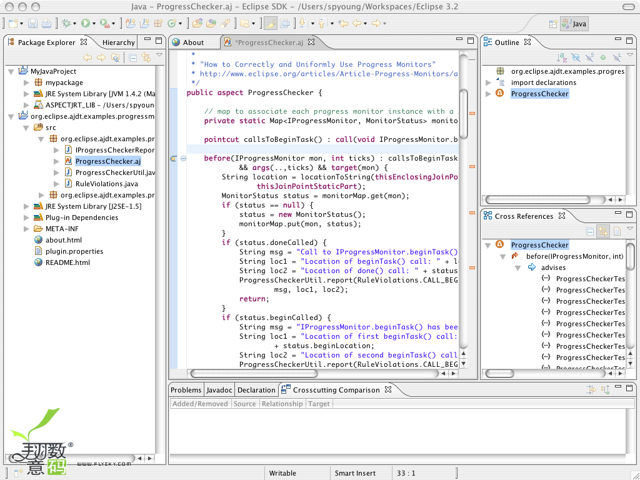The width and height of the screenshot is (640, 480).
Task: Collapse the before() code fold marker
Action: (x=183, y=158)
